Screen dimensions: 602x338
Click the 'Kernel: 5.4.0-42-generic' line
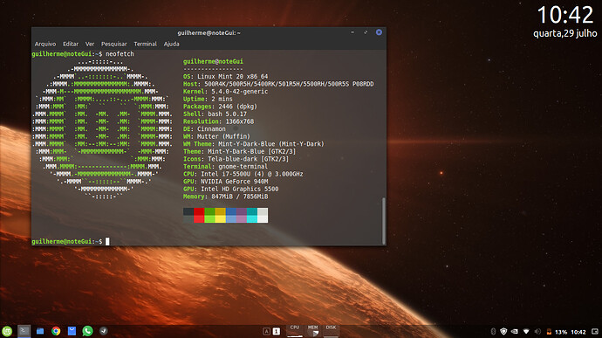coord(225,92)
